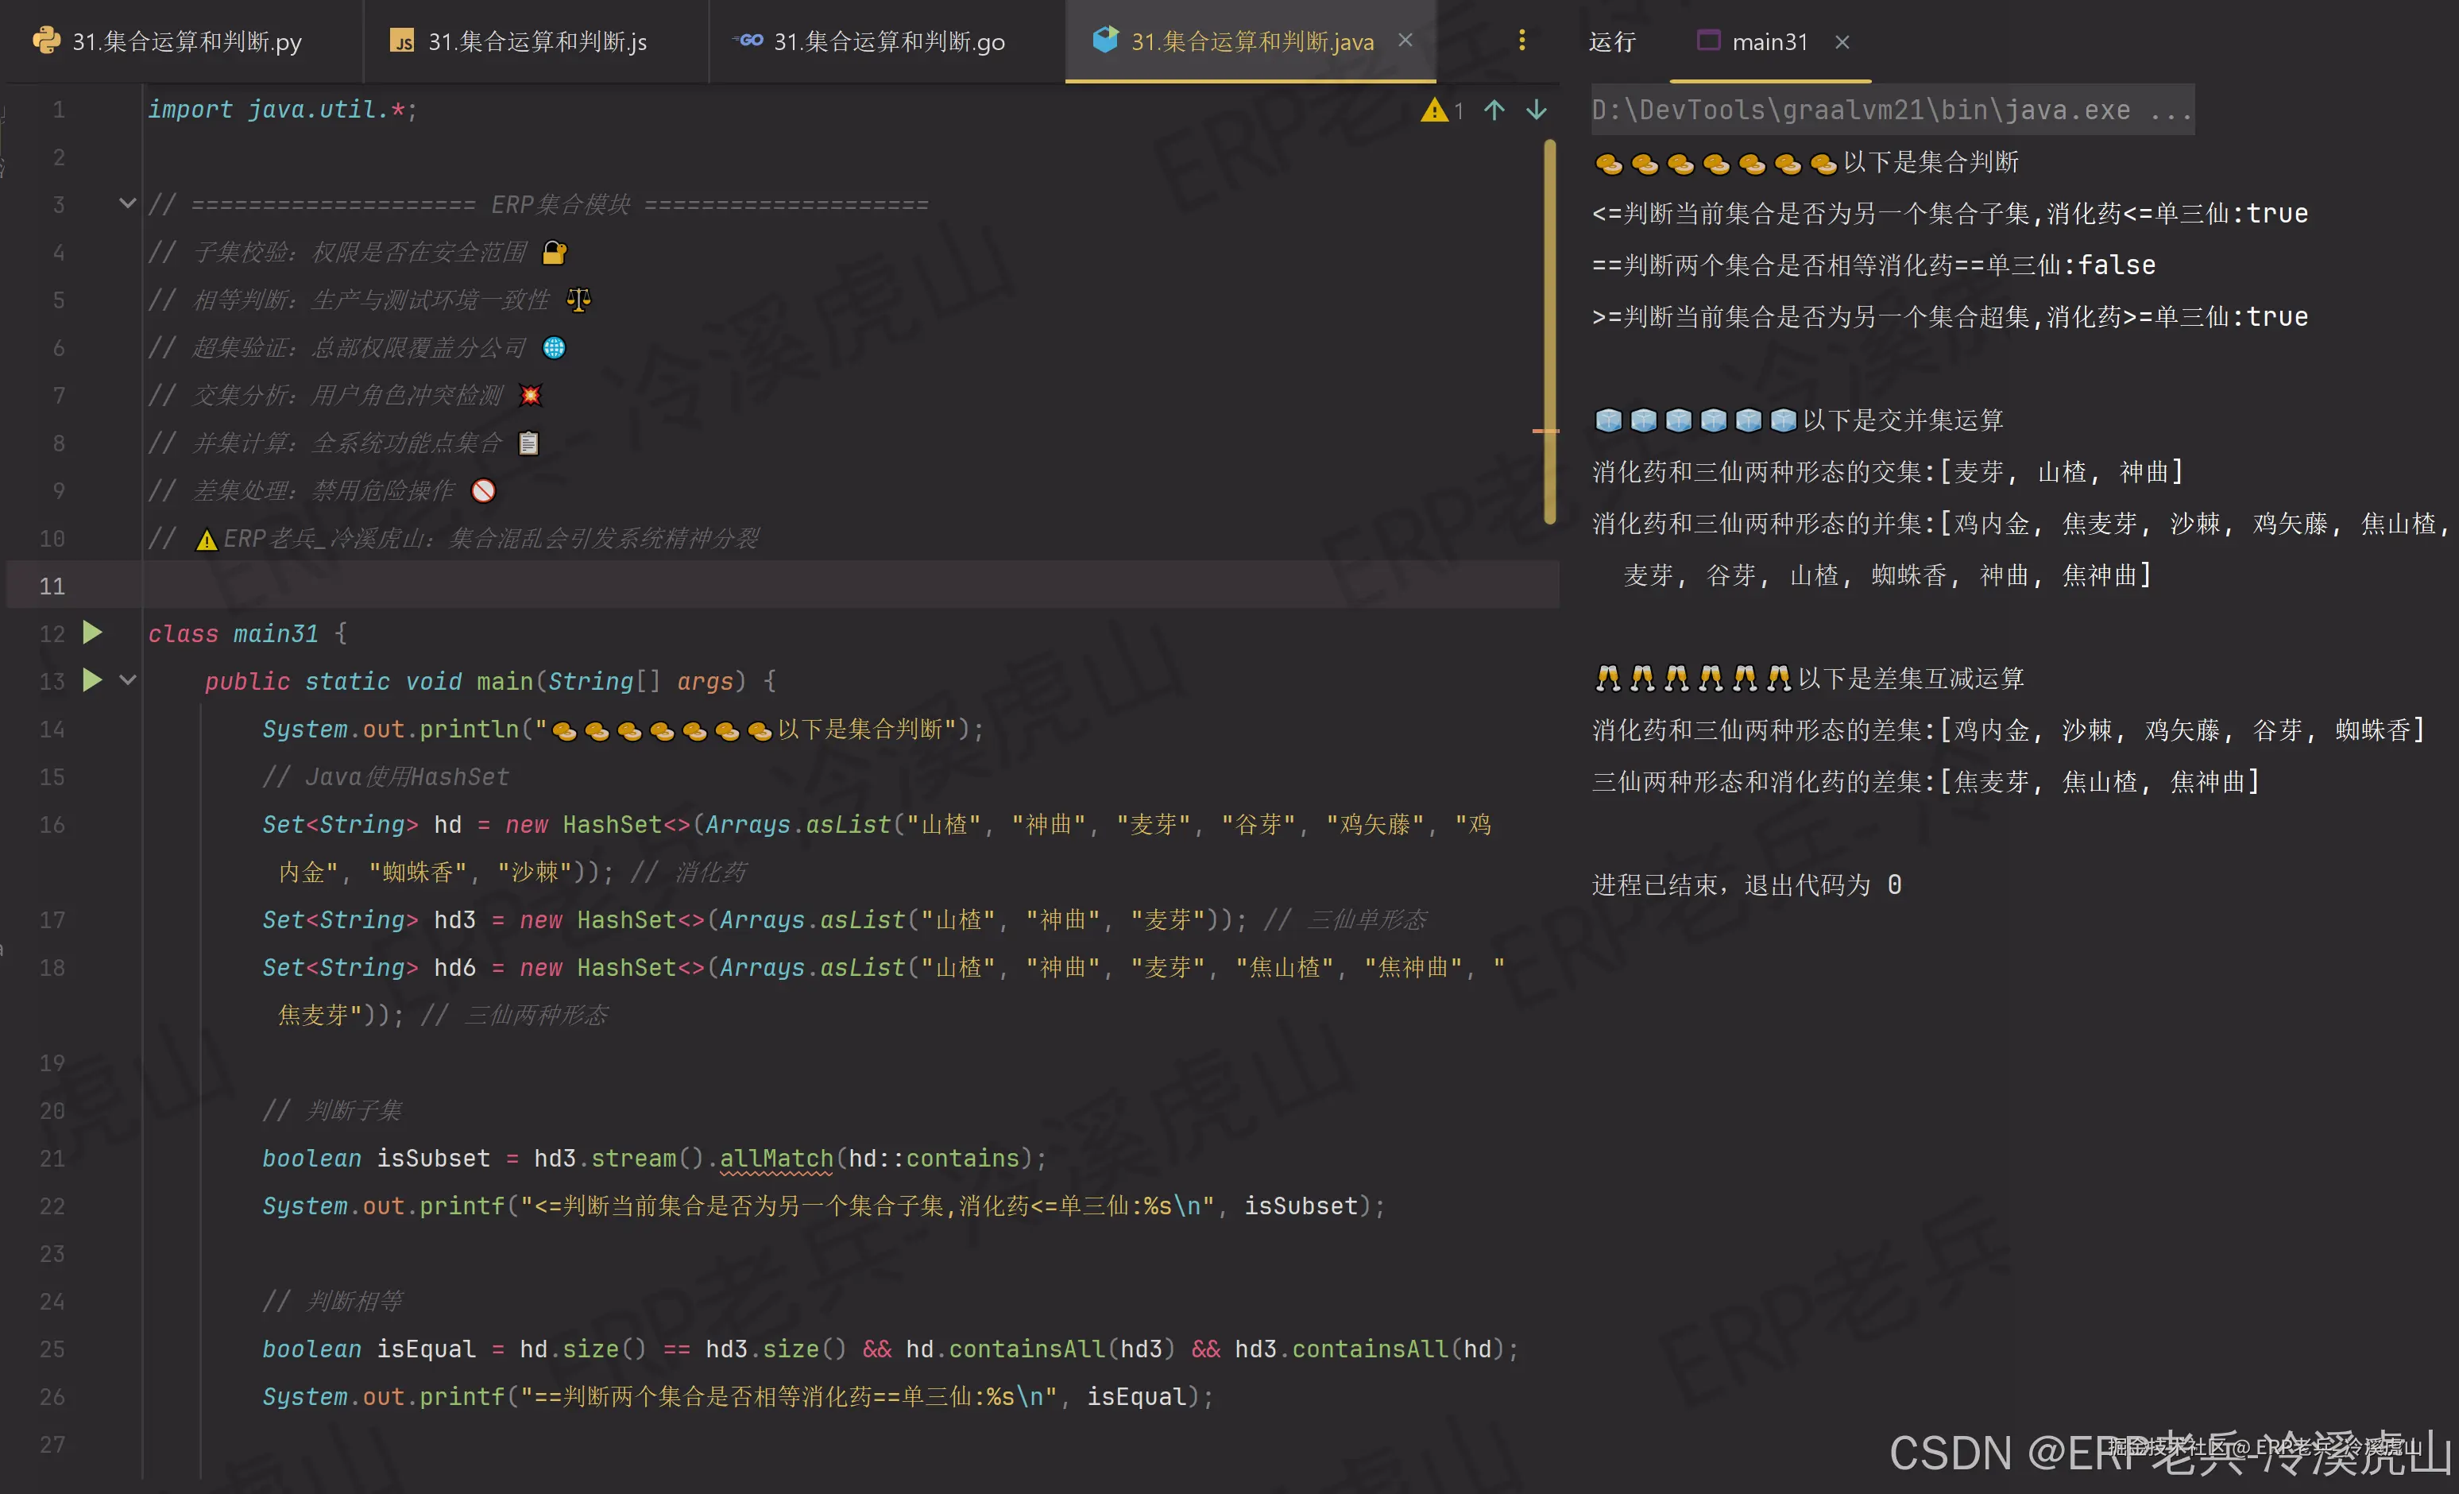Collapse the main method fold arrow
The height and width of the screenshot is (1494, 2459).
pyautogui.click(x=128, y=680)
